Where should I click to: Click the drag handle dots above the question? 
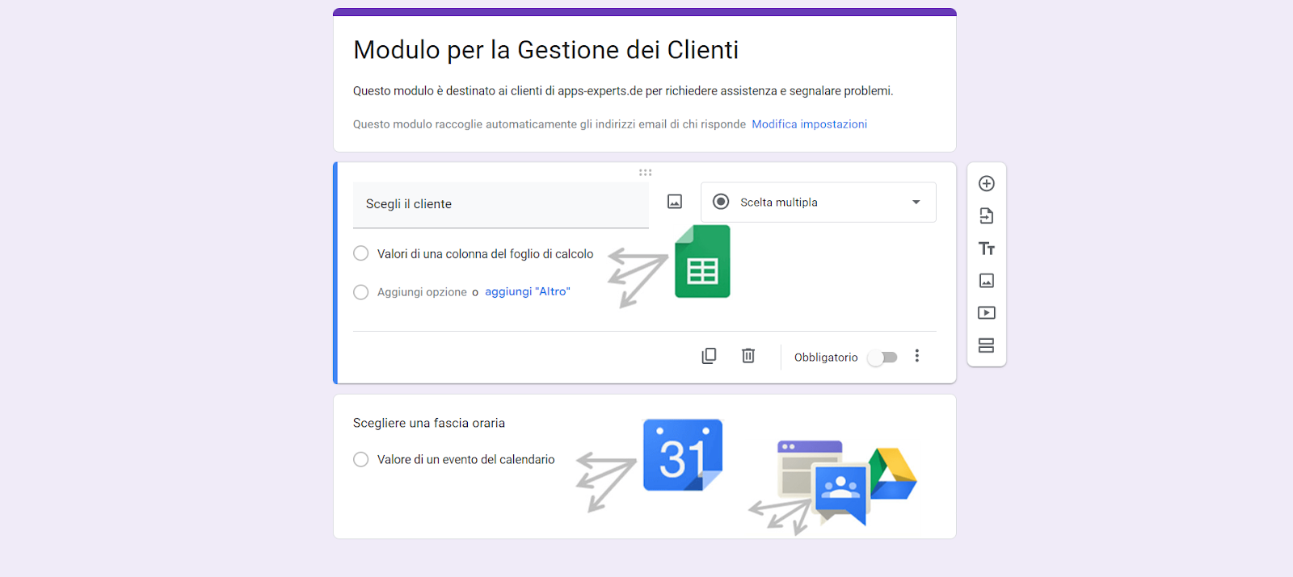645,172
